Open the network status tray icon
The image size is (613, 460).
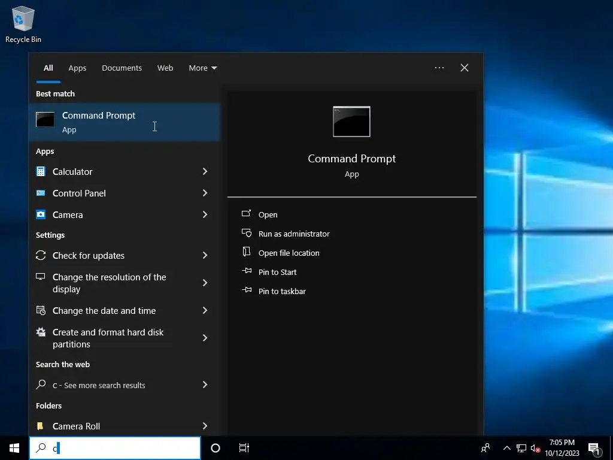(521, 448)
